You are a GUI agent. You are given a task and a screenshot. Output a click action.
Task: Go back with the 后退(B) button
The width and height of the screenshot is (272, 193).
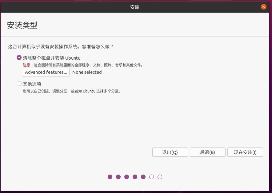click(x=208, y=152)
